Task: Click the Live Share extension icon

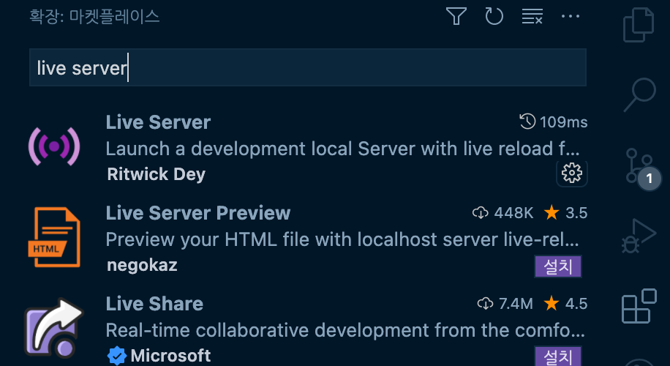Action: tap(54, 327)
